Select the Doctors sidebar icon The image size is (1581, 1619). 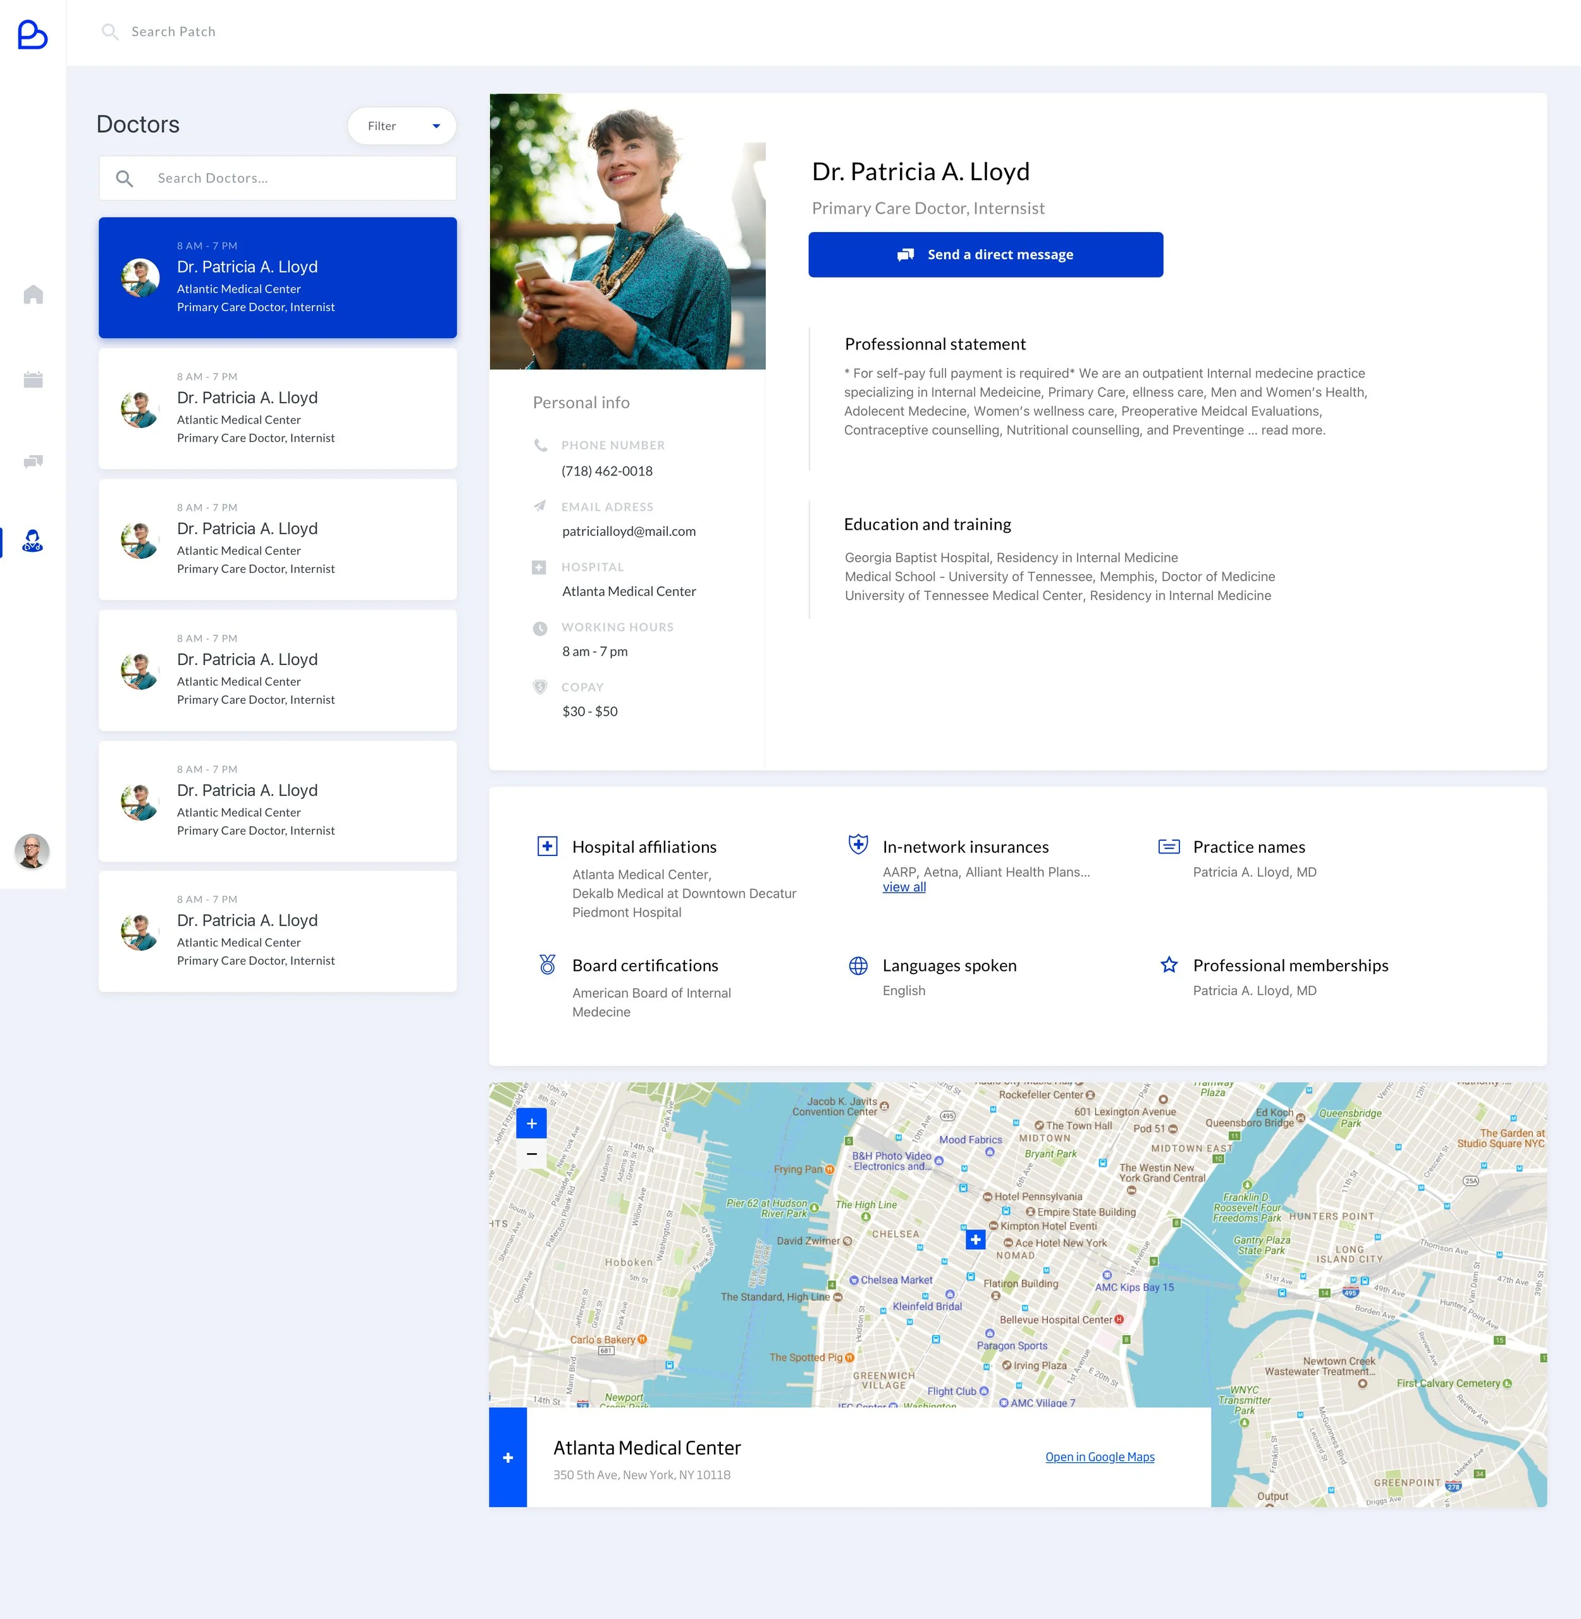point(32,541)
